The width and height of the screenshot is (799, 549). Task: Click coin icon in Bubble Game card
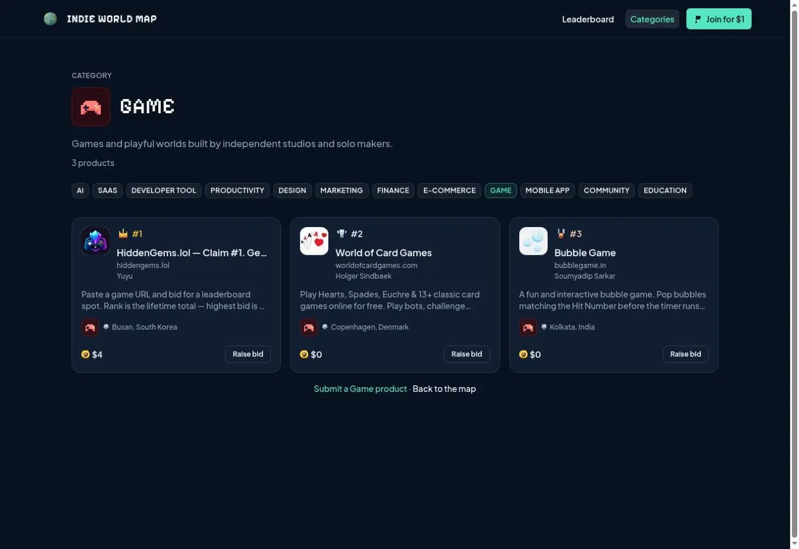tap(523, 355)
